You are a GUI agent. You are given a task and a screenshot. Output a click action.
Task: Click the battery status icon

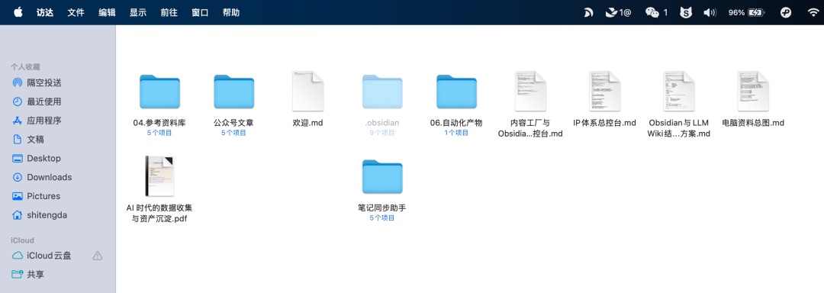click(x=756, y=13)
